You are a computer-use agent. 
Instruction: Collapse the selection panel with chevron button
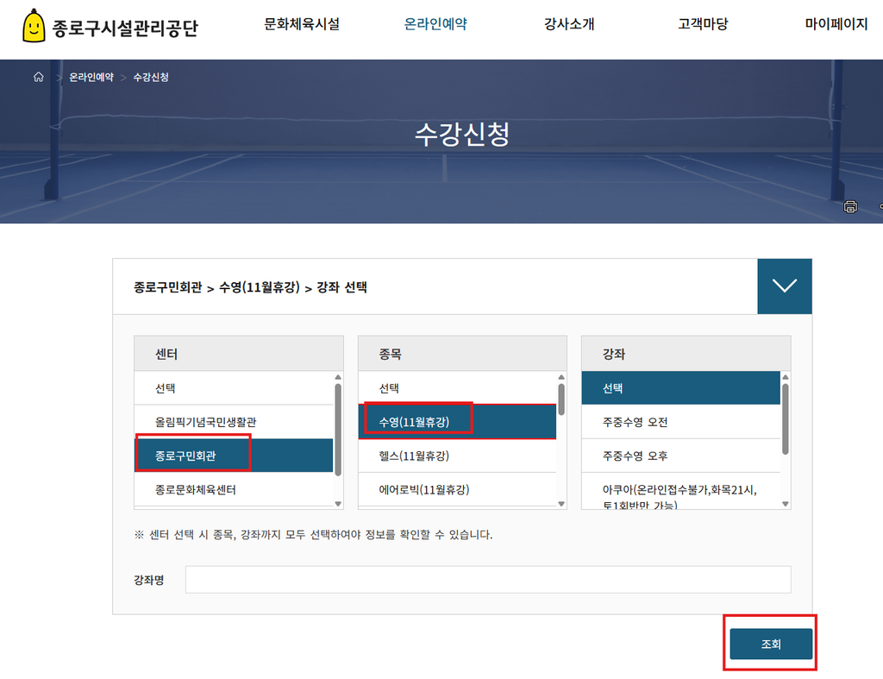[x=785, y=286]
